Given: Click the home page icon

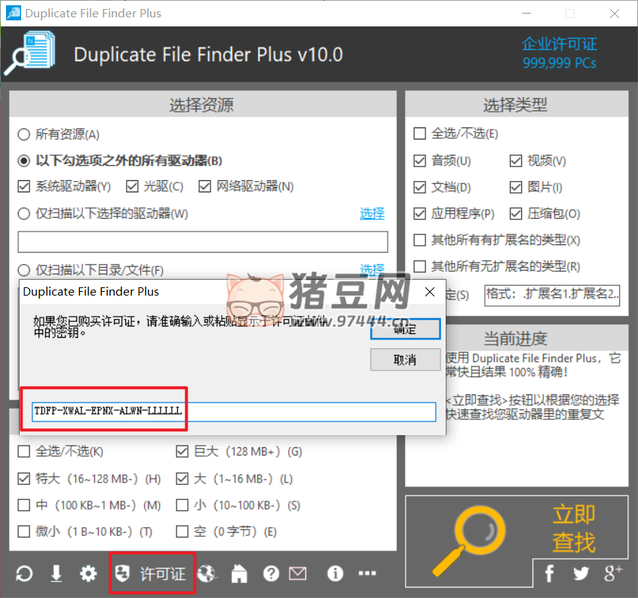Looking at the screenshot, I should click(239, 574).
